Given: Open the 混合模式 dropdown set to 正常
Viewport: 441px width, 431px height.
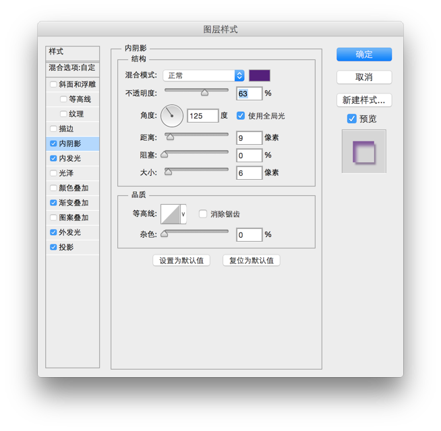Looking at the screenshot, I should tap(204, 75).
